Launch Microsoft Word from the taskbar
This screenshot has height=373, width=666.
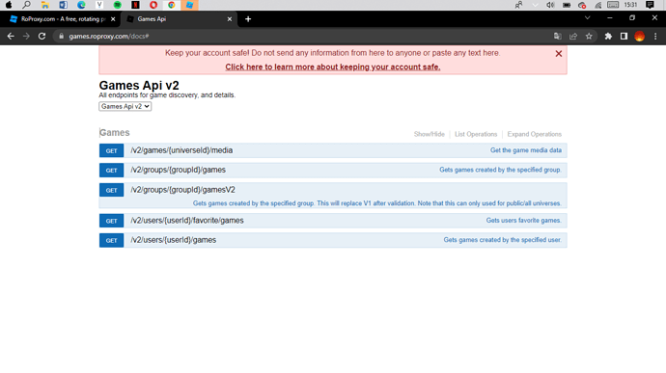[64, 5]
